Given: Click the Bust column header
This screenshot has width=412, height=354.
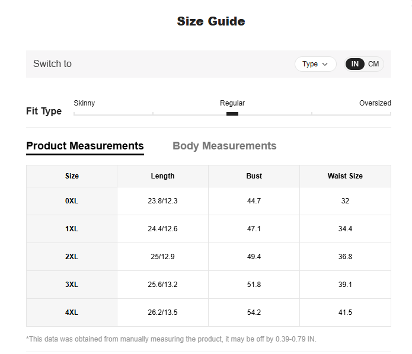Looking at the screenshot, I should [254, 176].
